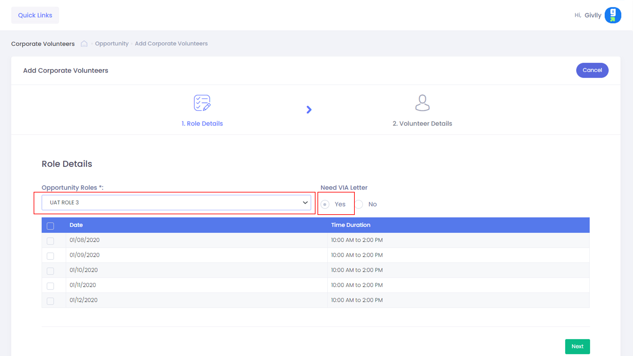Screen dimensions: 633x356
Task: Check the select-all dates header checkbox
Action: (50, 226)
